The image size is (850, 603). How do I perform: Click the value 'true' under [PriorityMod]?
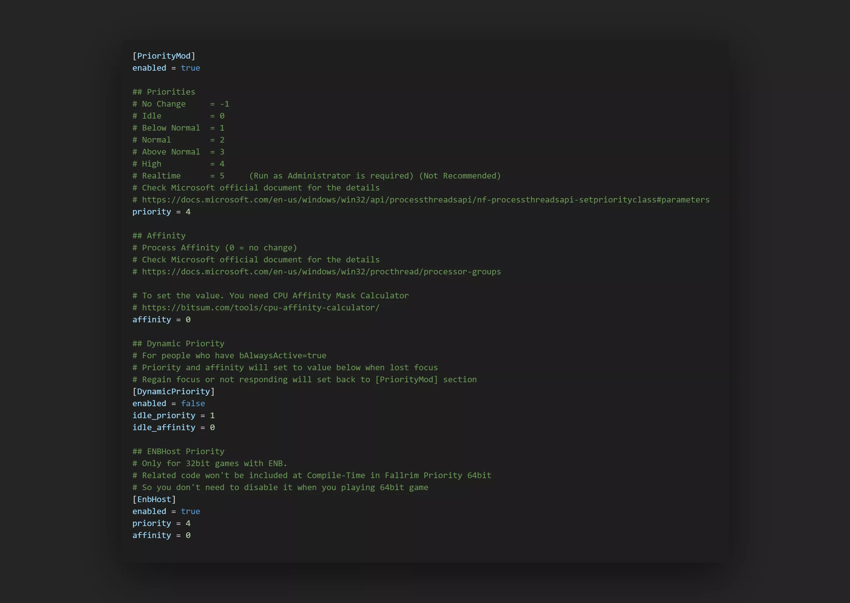pyautogui.click(x=190, y=68)
